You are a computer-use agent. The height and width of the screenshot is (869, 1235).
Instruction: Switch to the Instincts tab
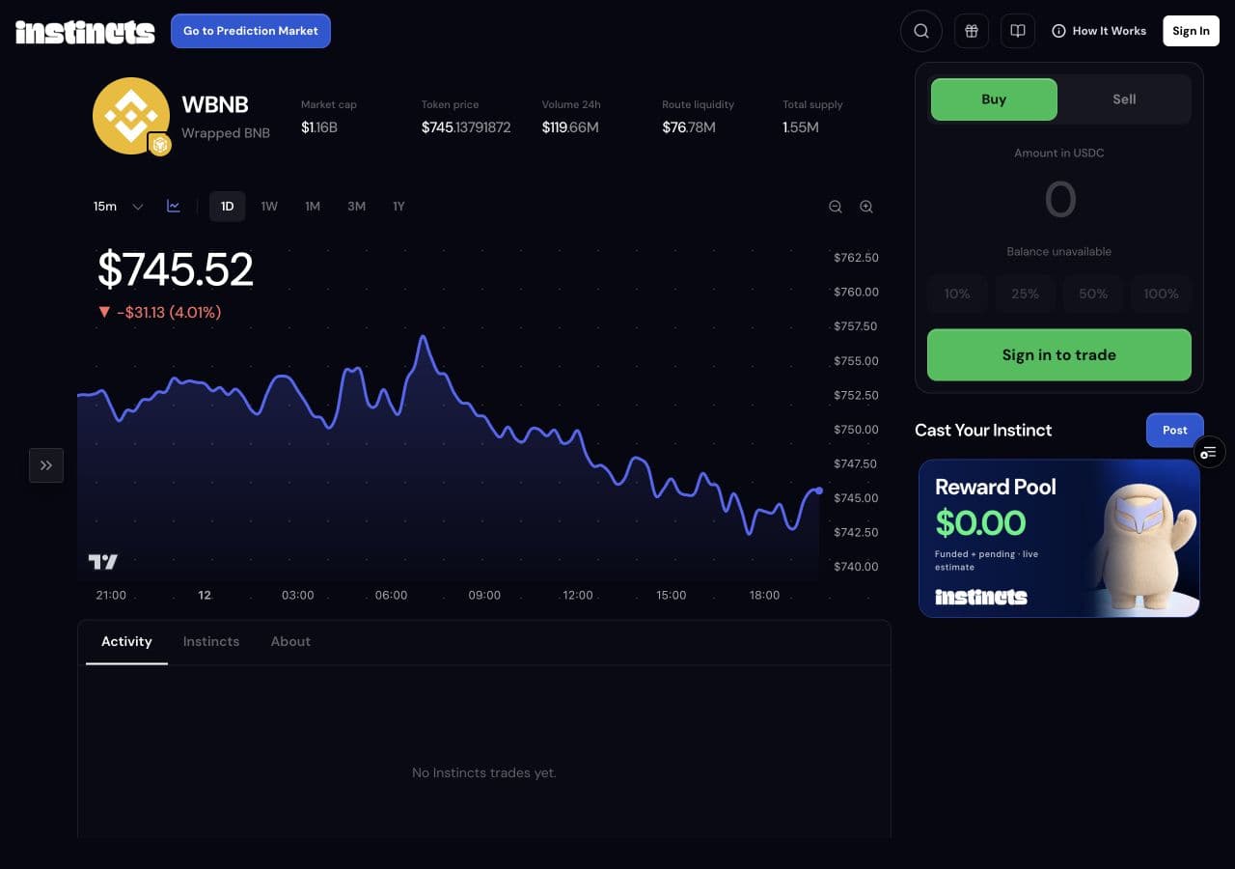coord(211,642)
